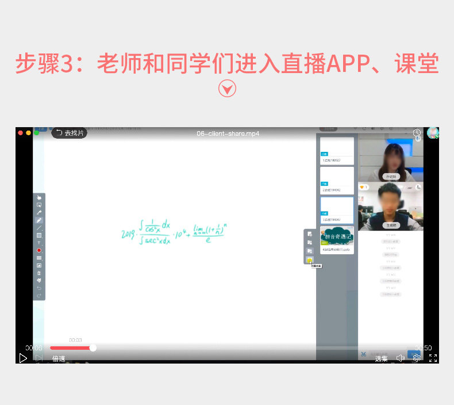The width and height of the screenshot is (454, 405).
Task: Open the 选集 episode list
Action: click(x=381, y=359)
